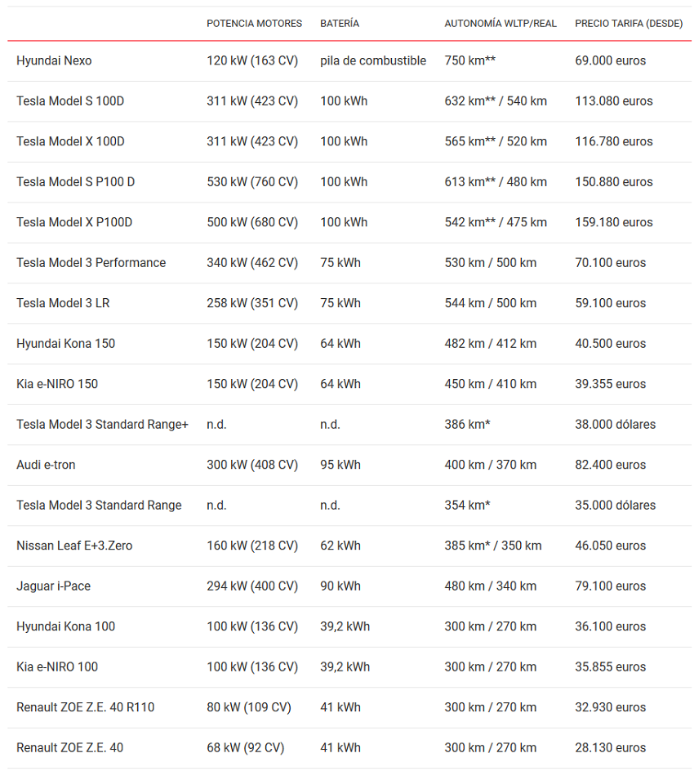Click the 39,2 kWh battery of Hyundai Kona 100

point(345,626)
